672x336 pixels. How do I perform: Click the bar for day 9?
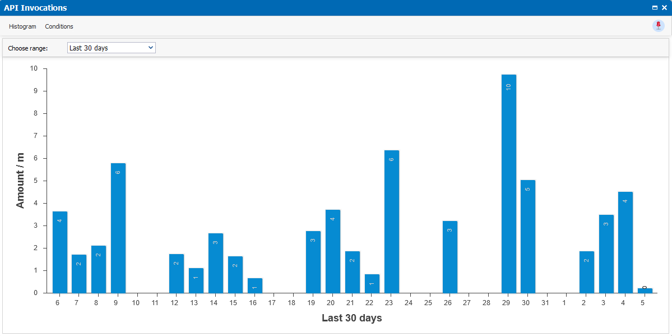click(x=118, y=228)
